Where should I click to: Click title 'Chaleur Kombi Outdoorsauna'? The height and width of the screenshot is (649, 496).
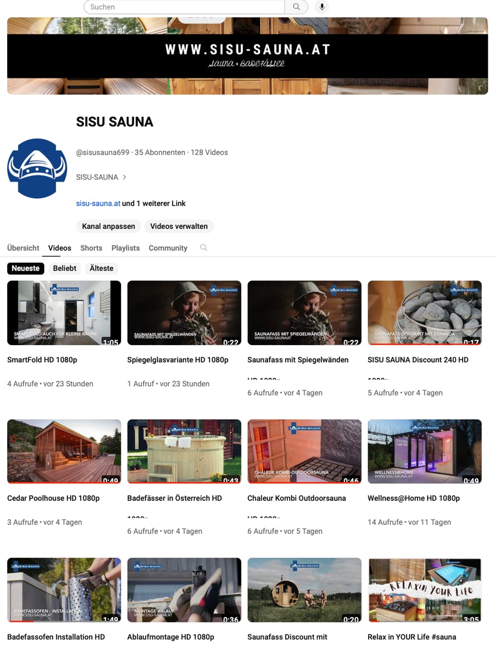click(297, 498)
